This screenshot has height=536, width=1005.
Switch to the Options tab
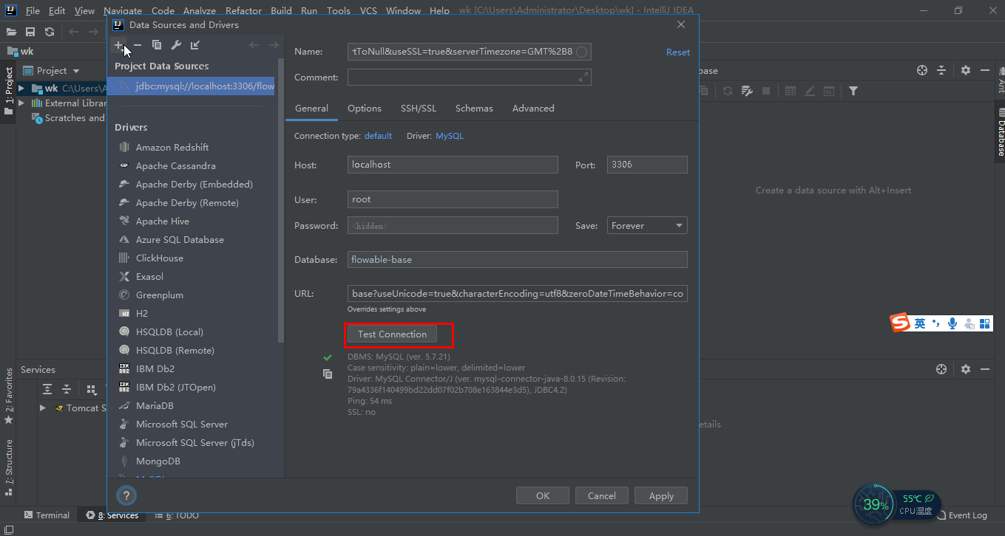click(365, 109)
